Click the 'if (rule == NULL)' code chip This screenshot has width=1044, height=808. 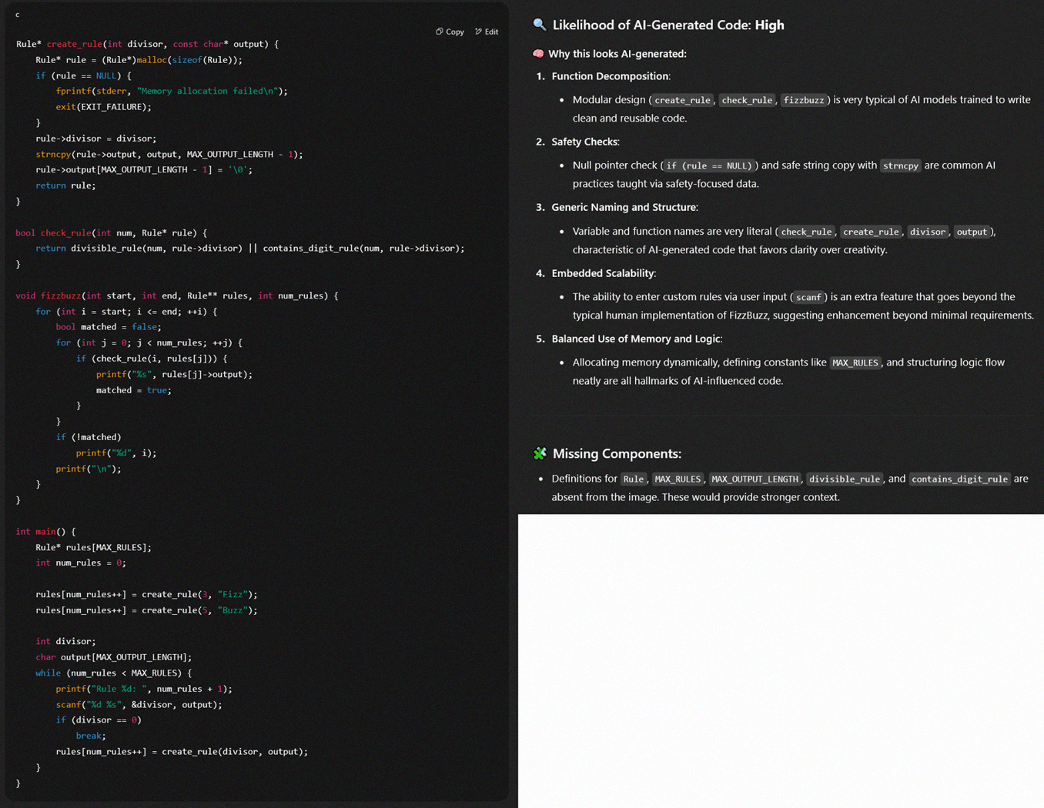708,165
